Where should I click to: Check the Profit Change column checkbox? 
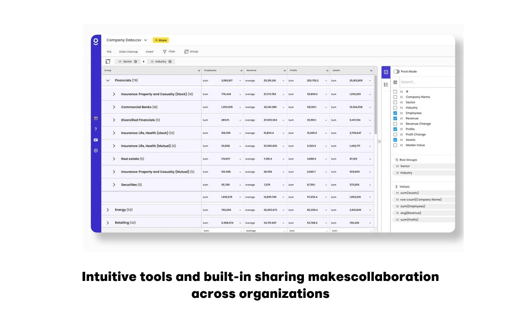coord(395,135)
